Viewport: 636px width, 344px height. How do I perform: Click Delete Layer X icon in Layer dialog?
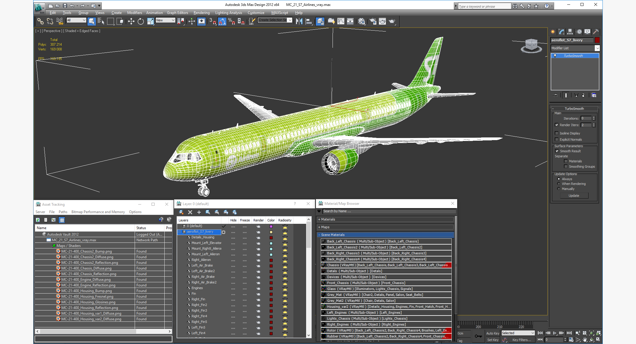(190, 212)
